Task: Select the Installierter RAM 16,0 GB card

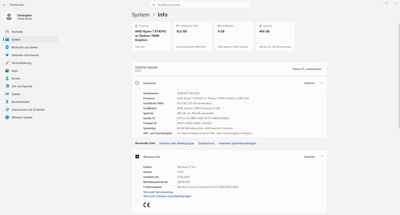Action: [x=192, y=36]
